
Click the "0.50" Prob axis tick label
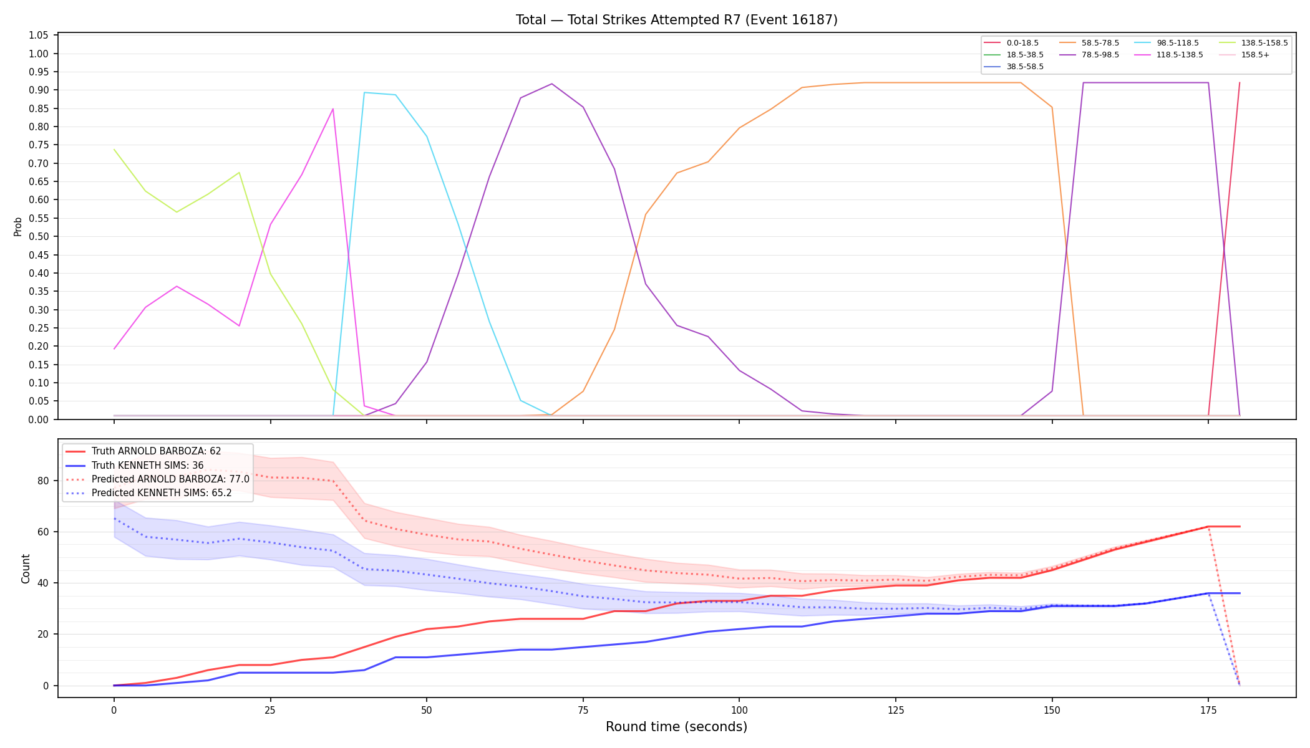39,237
